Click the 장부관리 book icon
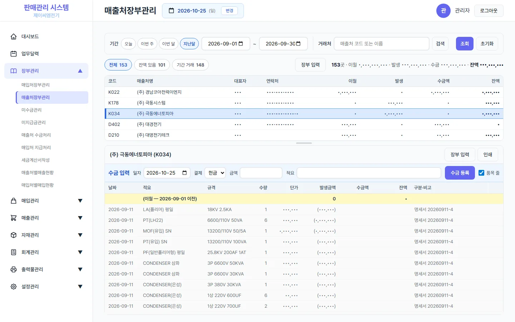Viewport: 515px width, 322px height. [x=14, y=71]
